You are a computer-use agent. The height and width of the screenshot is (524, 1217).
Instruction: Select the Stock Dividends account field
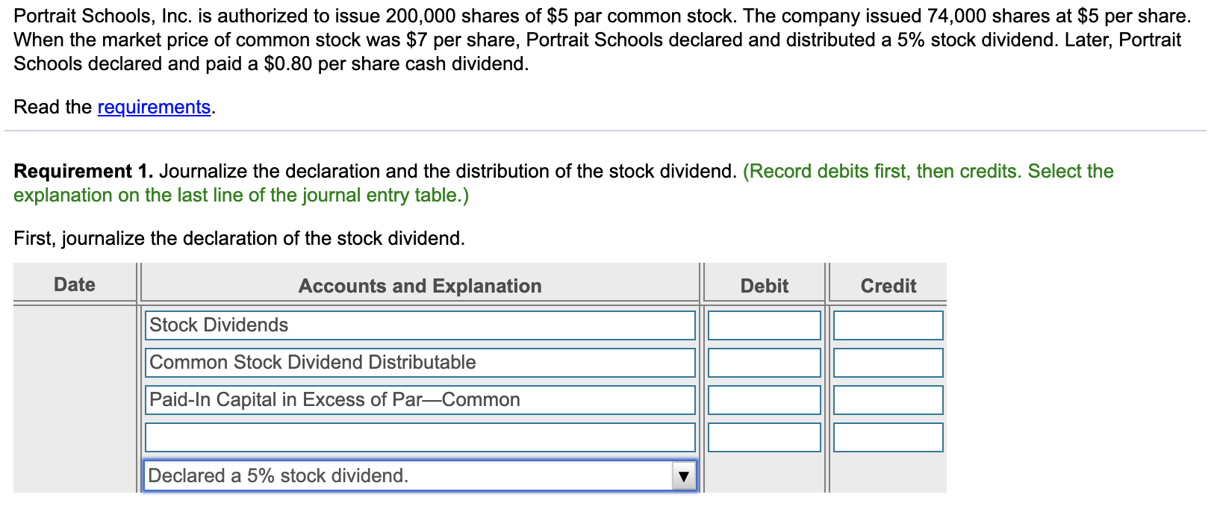(x=420, y=325)
